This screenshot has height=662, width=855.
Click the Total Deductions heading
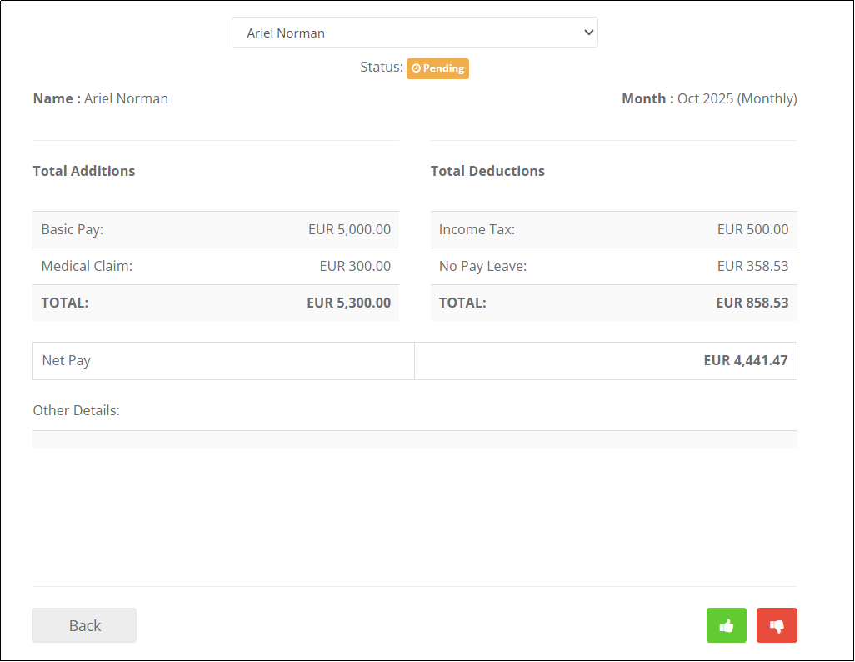487,171
